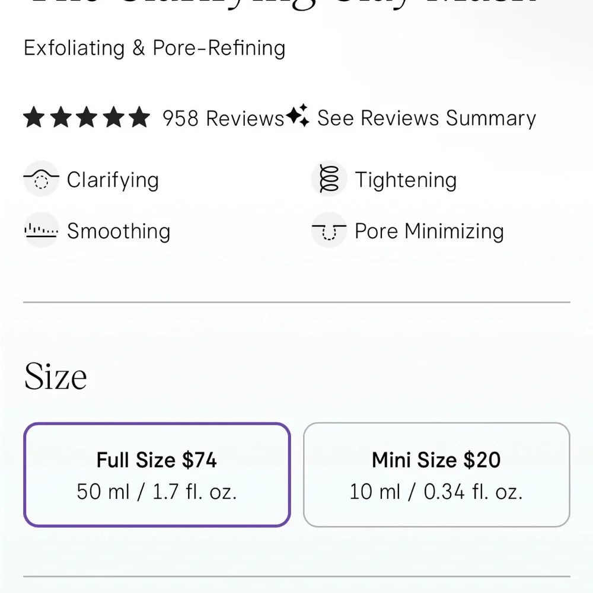Click the Pore Minimizing icon
593x593 pixels.
click(329, 231)
